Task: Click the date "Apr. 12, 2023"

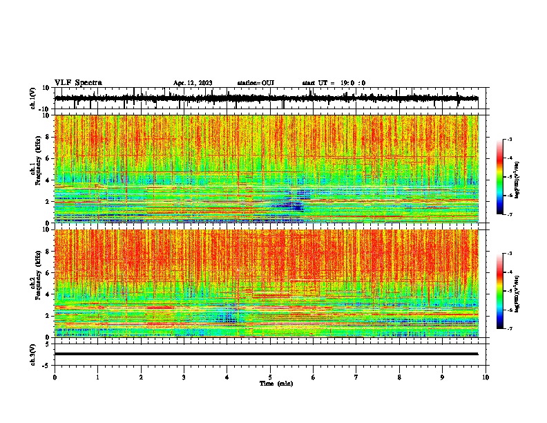Action: [193, 83]
